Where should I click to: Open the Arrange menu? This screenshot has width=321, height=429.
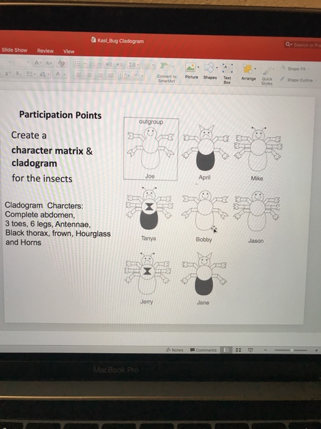(x=248, y=72)
